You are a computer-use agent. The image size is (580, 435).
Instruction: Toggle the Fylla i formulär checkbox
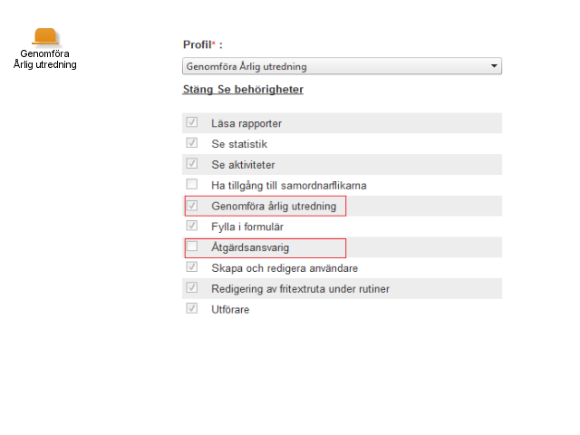pyautogui.click(x=191, y=226)
